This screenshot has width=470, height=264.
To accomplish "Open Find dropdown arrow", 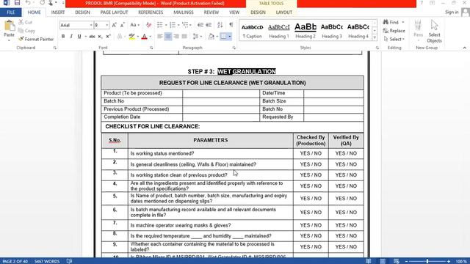I will pyautogui.click(x=403, y=22).
